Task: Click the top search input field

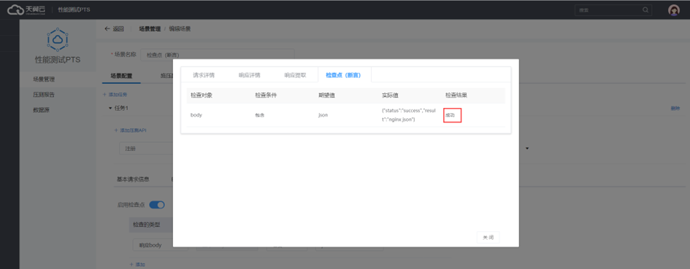Action: click(614, 10)
